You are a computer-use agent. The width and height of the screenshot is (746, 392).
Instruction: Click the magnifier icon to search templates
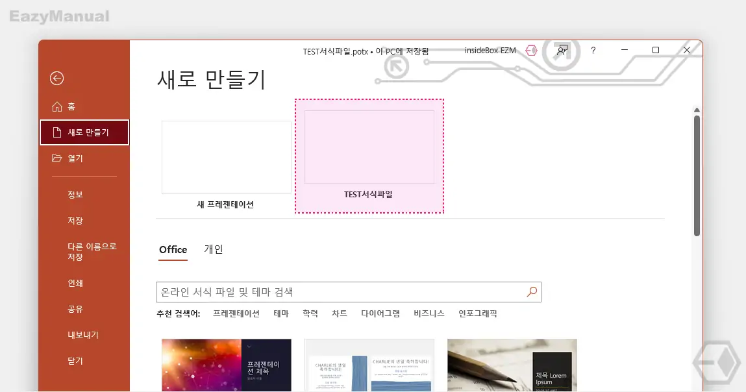click(x=531, y=292)
